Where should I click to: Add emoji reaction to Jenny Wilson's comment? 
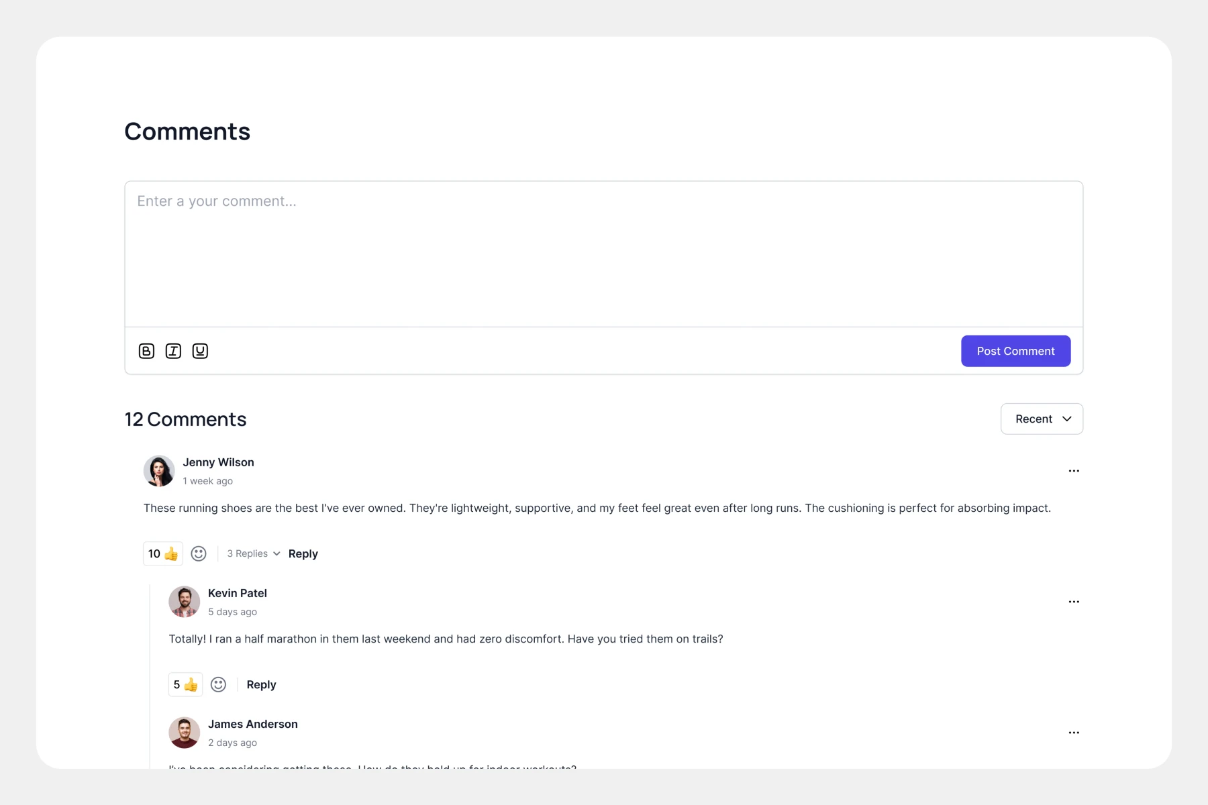(x=199, y=553)
